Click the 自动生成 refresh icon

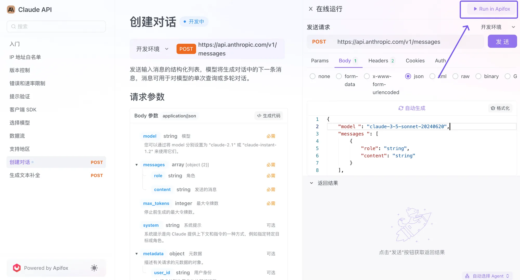pos(401,108)
